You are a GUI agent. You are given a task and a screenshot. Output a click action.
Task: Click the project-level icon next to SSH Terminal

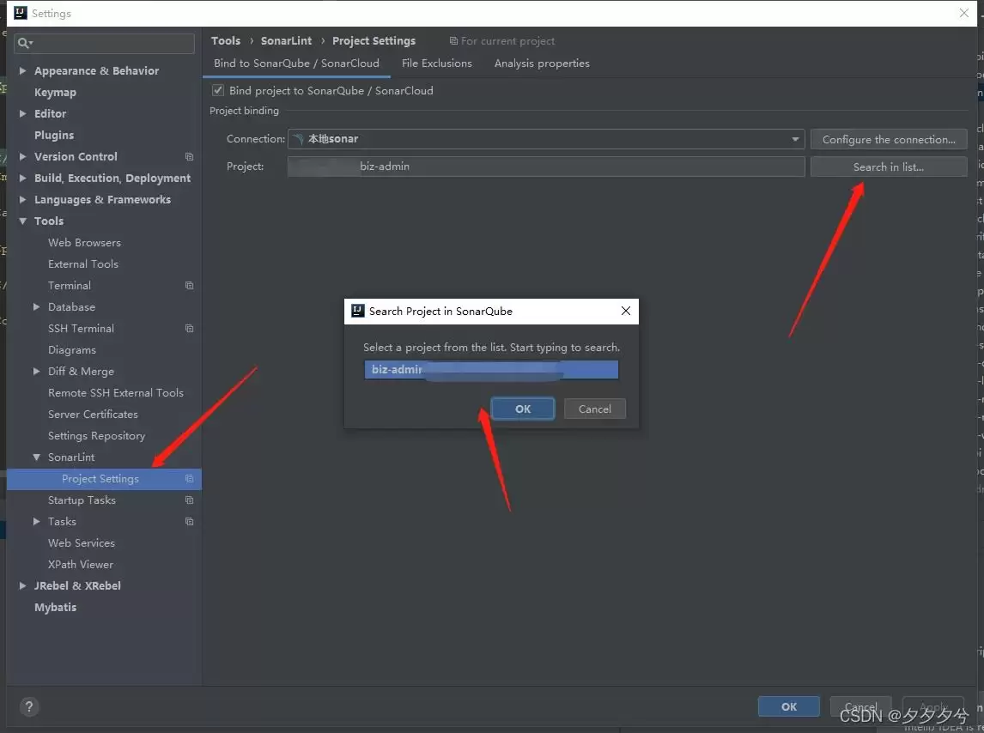(189, 328)
